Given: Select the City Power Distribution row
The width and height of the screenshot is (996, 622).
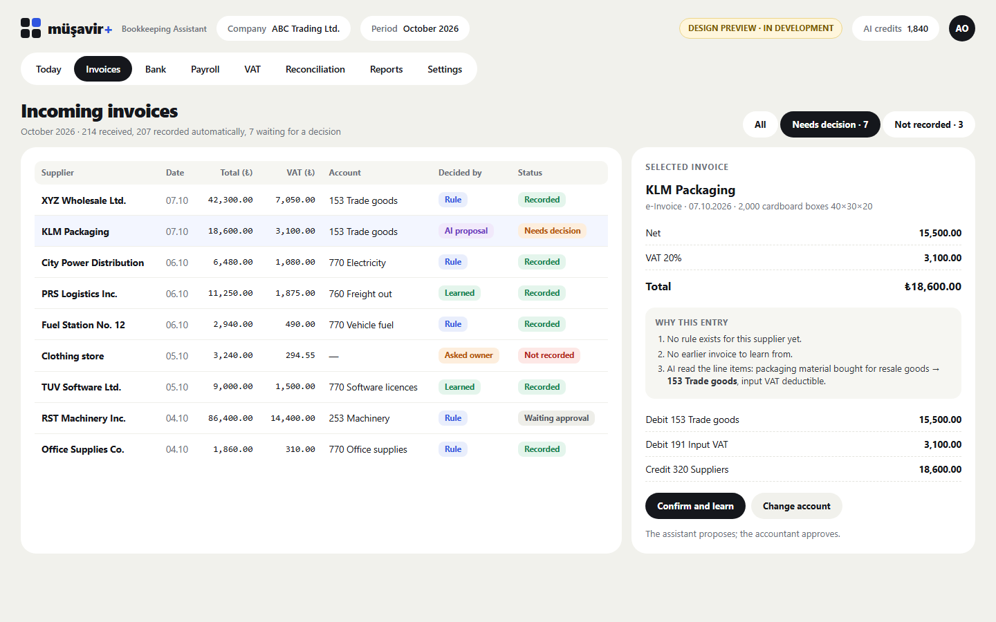Looking at the screenshot, I should tap(321, 262).
